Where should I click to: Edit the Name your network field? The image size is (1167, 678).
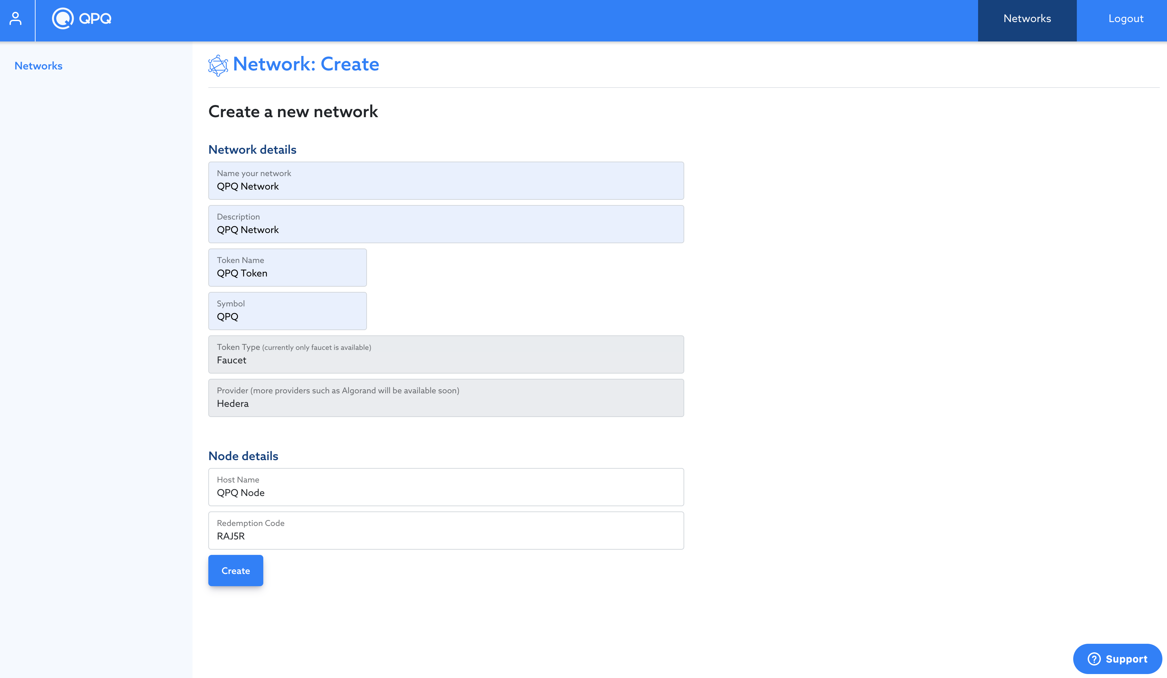[x=446, y=181]
